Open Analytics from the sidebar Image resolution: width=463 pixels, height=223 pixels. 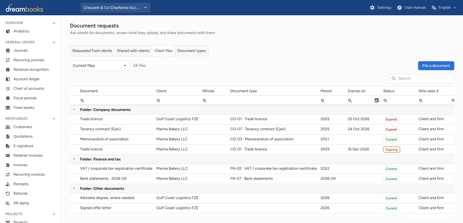[x=21, y=31]
